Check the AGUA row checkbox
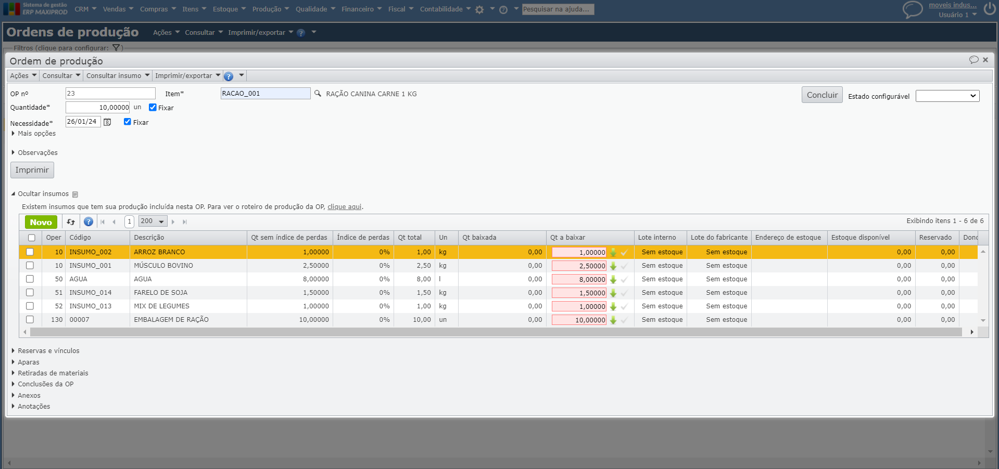Image resolution: width=999 pixels, height=469 pixels. click(30, 279)
